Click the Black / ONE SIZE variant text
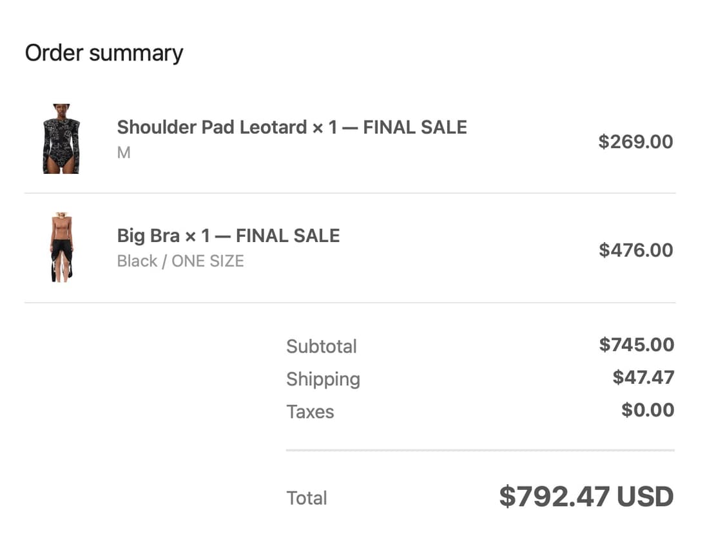725x546 pixels. (x=180, y=261)
